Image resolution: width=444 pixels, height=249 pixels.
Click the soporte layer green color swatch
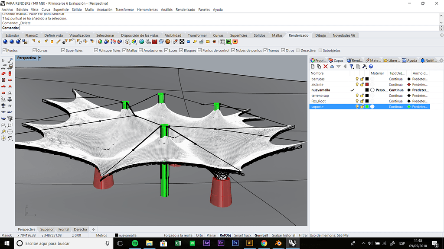[x=366, y=106]
